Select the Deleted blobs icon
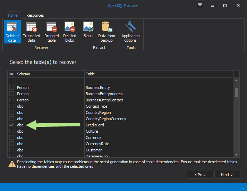The image size is (247, 191). pyautogui.click(x=70, y=32)
